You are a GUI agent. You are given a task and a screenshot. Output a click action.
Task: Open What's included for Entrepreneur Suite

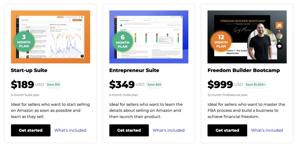(x=168, y=131)
